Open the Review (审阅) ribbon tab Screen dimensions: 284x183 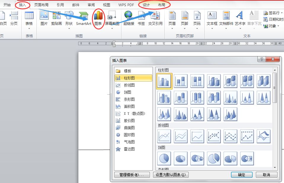91,5
